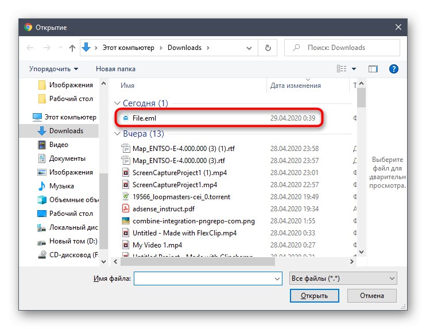Expand address bar history dropdown

tap(249, 48)
